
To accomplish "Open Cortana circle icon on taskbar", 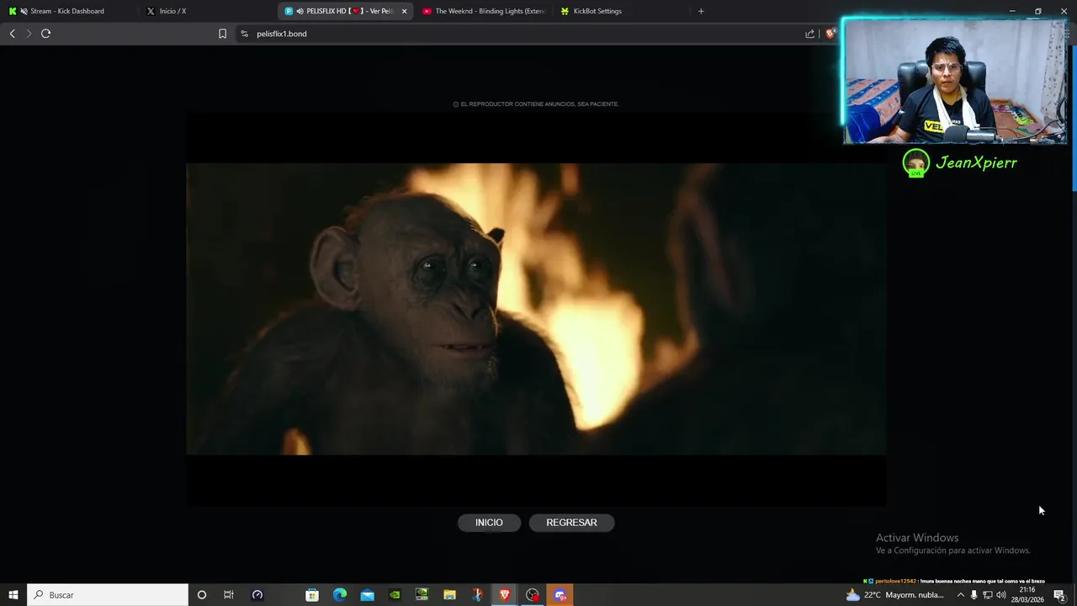I will [201, 595].
